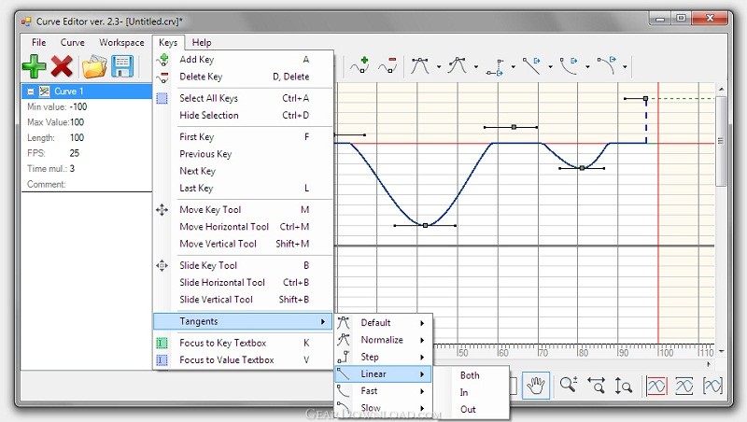Viewport: 747px width, 422px height.
Task: Choose Hide Selection menu entry
Action: coord(243,115)
